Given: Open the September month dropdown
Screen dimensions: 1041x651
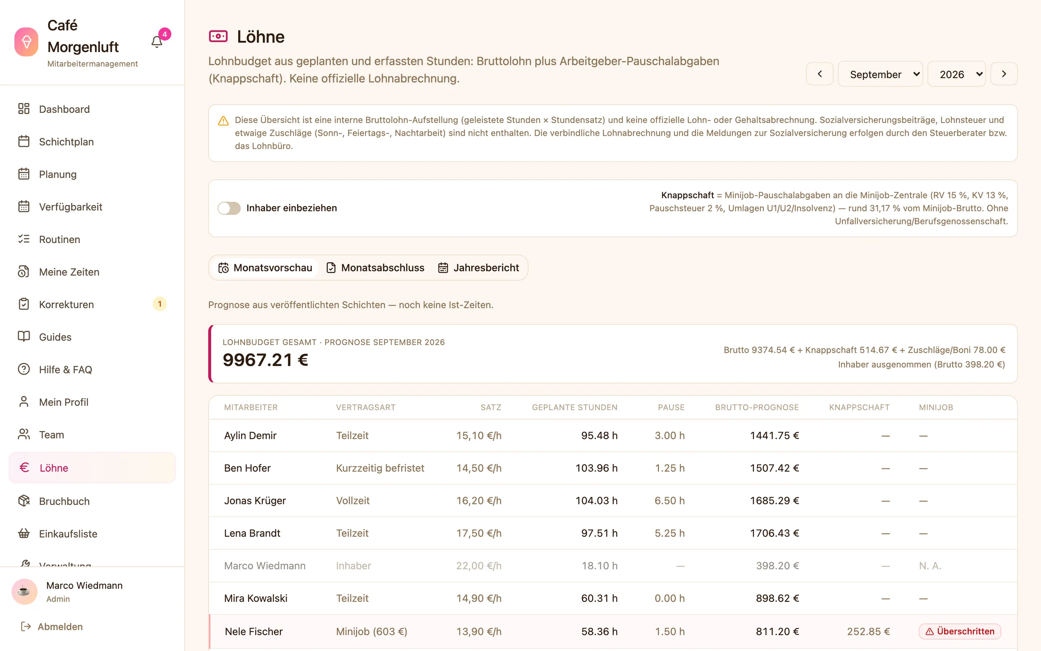Looking at the screenshot, I should click(880, 74).
